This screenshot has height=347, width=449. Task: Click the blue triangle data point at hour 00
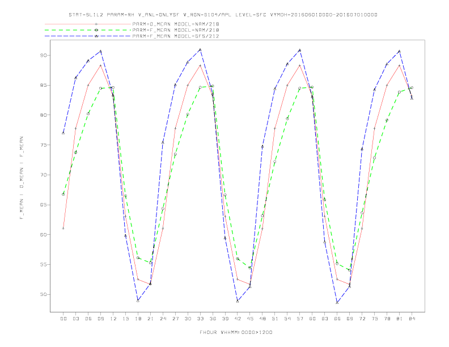click(x=63, y=133)
